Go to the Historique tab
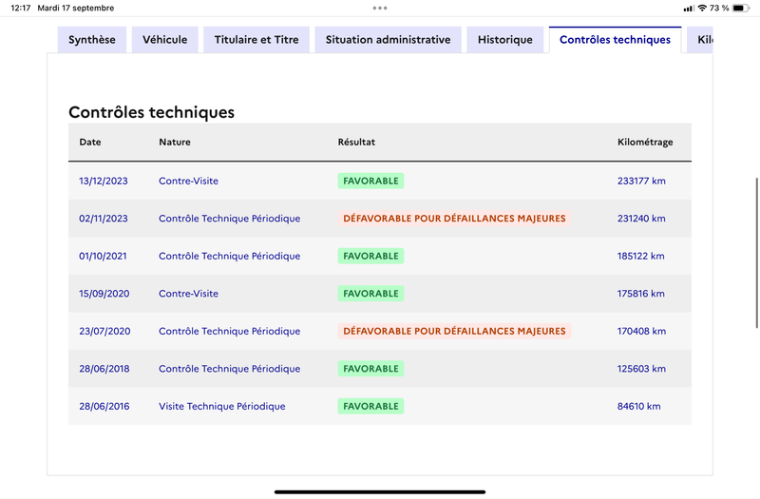 [x=505, y=40]
